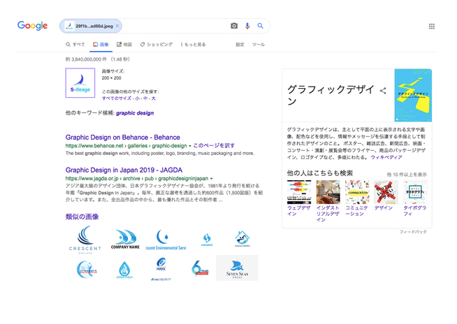Open the blue house logo image

click(242, 239)
